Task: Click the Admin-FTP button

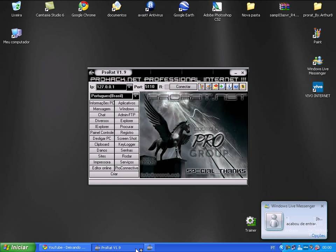Action: point(127,115)
